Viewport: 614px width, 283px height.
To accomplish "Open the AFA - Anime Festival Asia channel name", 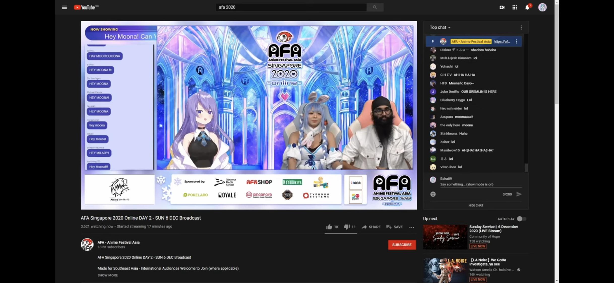I will click(118, 242).
